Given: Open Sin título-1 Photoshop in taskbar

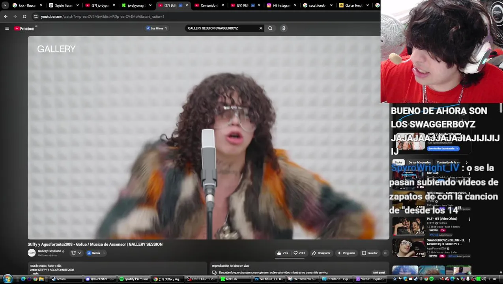Looking at the screenshot, I should click(269, 279).
